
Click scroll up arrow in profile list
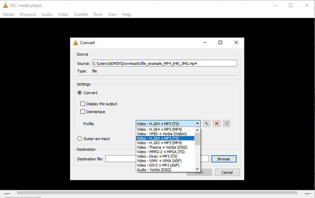pos(197,130)
